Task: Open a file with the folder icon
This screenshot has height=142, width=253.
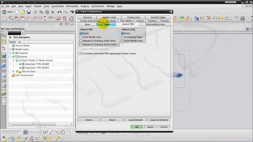Action: click(23, 12)
